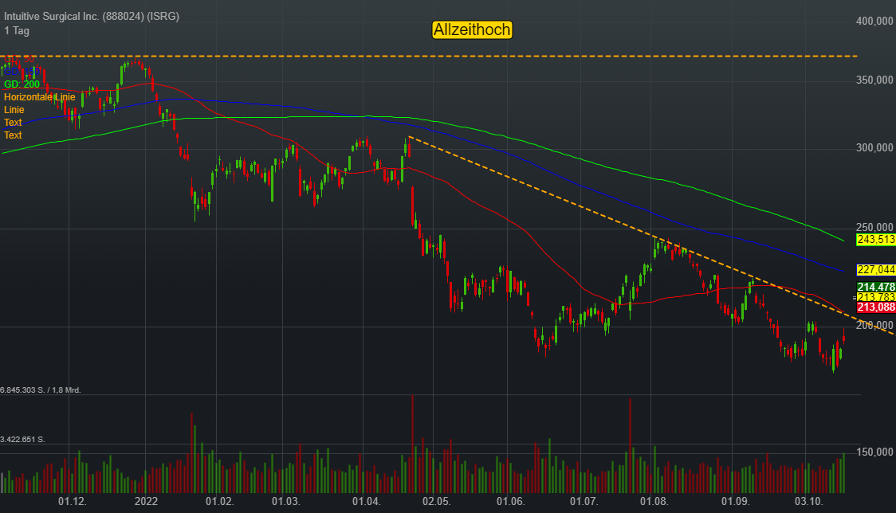Viewport: 896px width, 513px height.
Task: Click the 01.12. date axis label
Action: coord(73,502)
